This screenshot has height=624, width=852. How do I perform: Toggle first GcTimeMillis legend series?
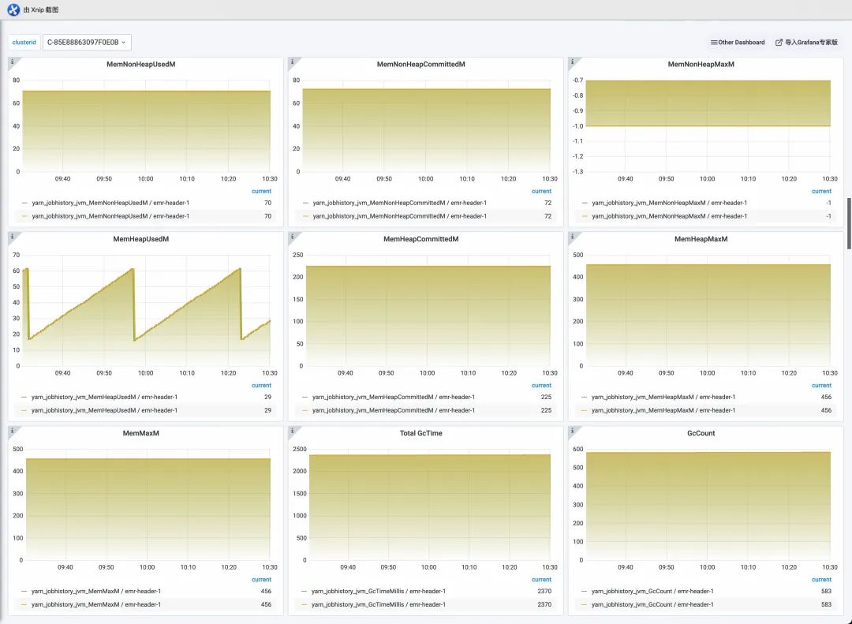pos(374,592)
